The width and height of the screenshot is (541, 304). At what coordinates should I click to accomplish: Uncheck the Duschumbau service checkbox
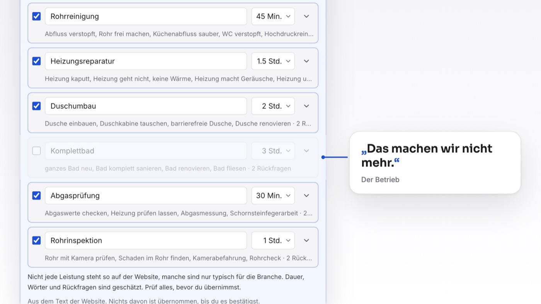(36, 106)
